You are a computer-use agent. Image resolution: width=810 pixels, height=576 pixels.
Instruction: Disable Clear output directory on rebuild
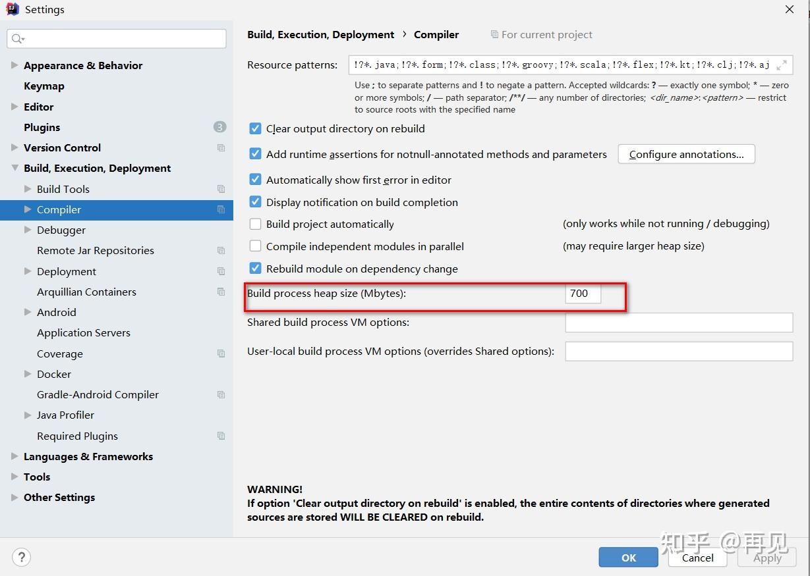(256, 128)
